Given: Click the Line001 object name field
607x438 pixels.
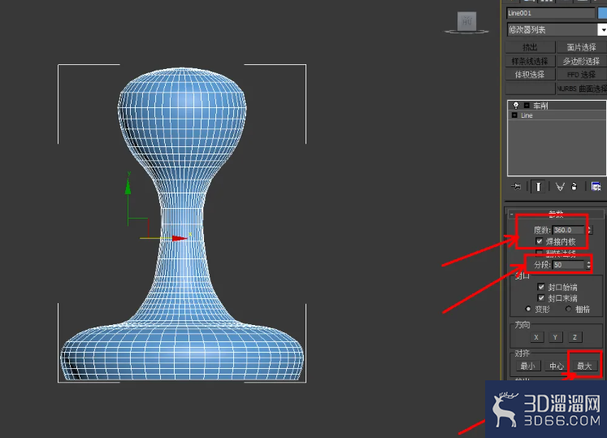Looking at the screenshot, I should pos(550,13).
